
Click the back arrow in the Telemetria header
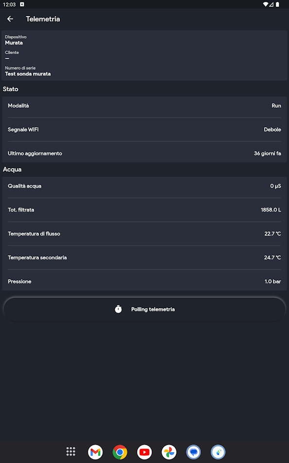point(10,19)
